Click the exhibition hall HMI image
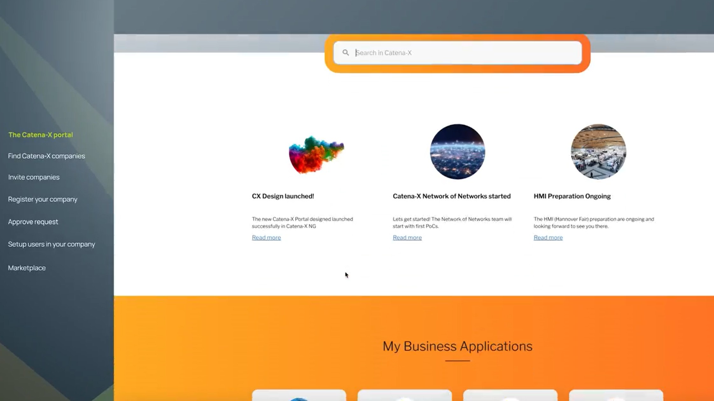Image resolution: width=714 pixels, height=401 pixels. (x=598, y=152)
